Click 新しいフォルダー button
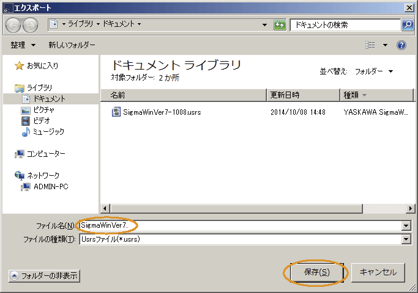Screen dimensions: 418x293 click(x=72, y=45)
